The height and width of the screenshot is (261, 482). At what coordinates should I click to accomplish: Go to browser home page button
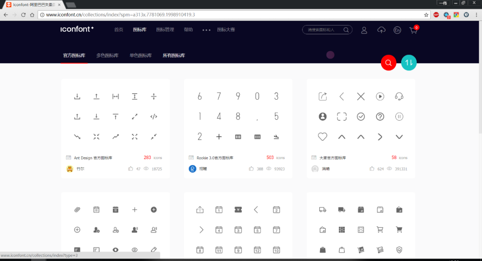32,15
